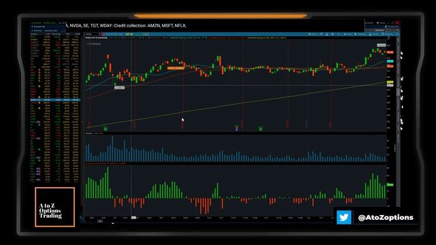The image size is (436, 245).
Task: Click the yellow trendline bubble on price axis
Action: [x=390, y=82]
